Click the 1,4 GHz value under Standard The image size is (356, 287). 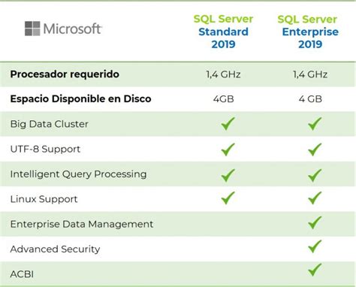[223, 74]
